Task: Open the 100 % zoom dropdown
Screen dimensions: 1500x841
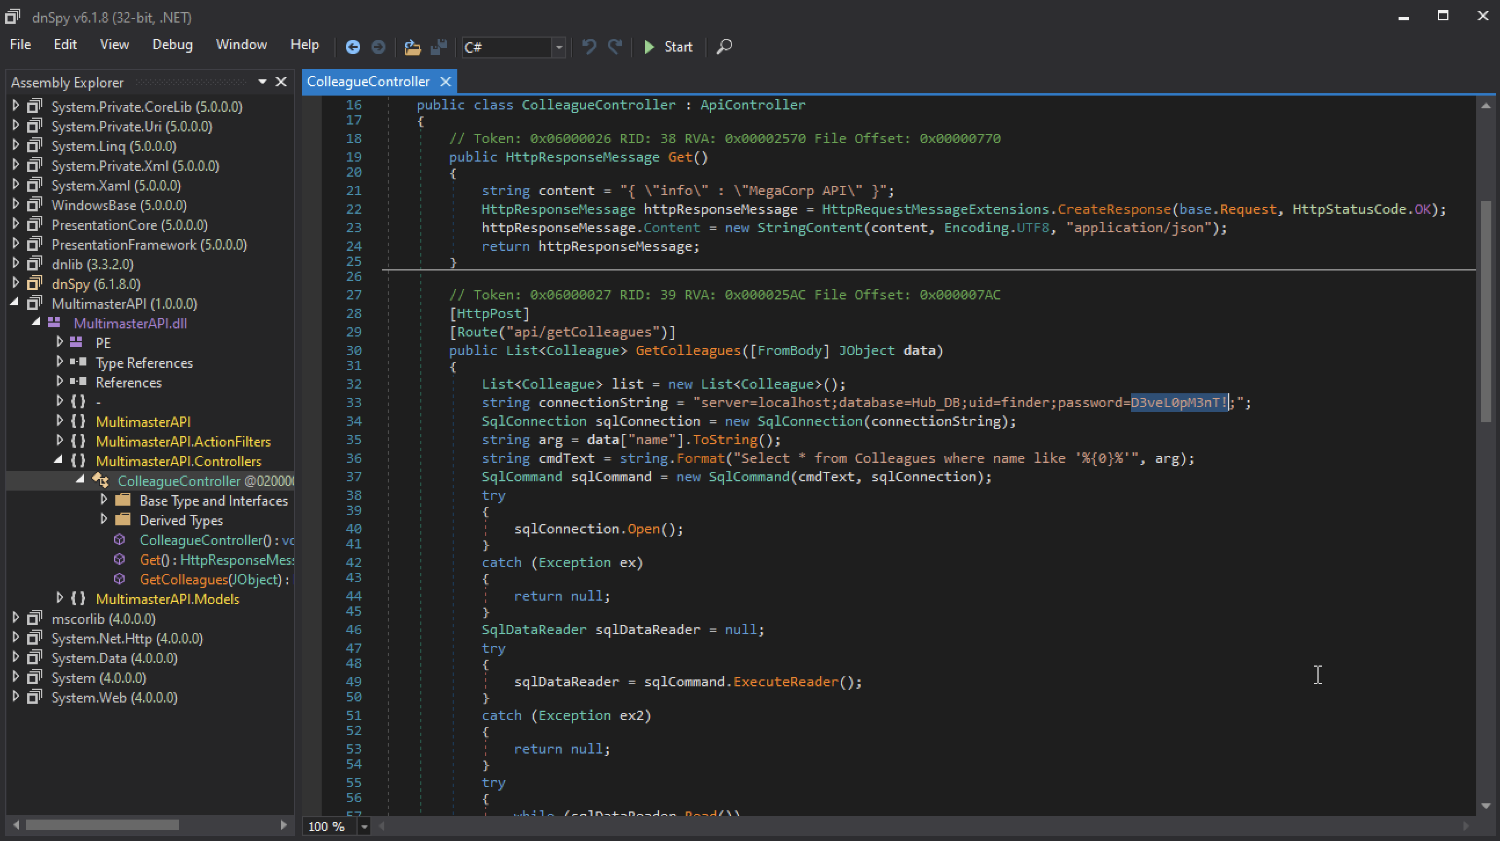Action: [364, 826]
